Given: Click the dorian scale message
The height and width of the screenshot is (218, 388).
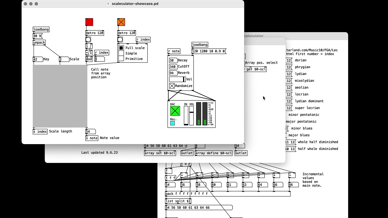Looking at the screenshot, I should coord(289,60).
